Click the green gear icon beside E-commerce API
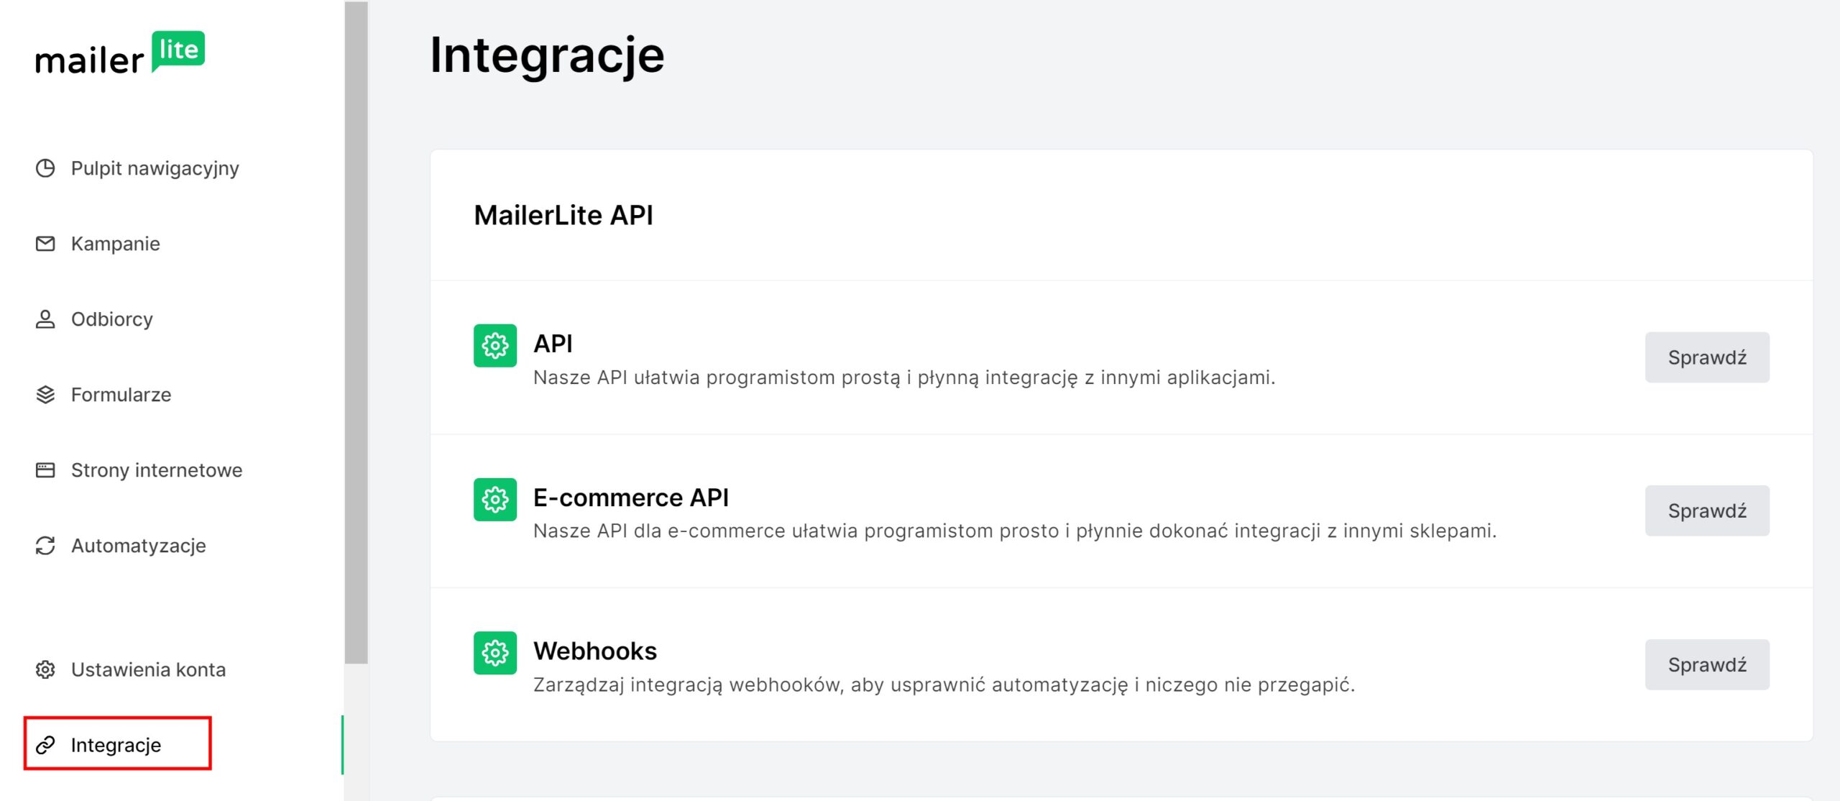 495,500
